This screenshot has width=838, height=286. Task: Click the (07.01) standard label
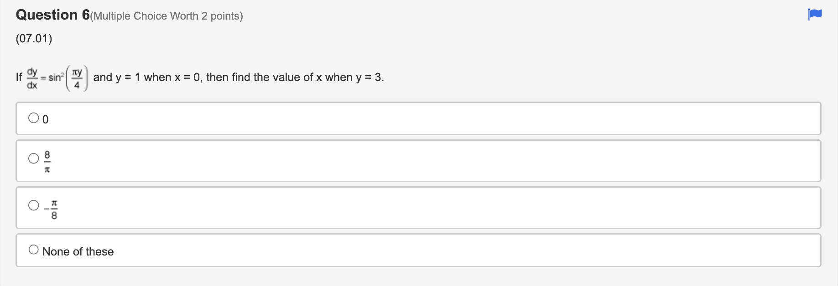pyautogui.click(x=34, y=39)
